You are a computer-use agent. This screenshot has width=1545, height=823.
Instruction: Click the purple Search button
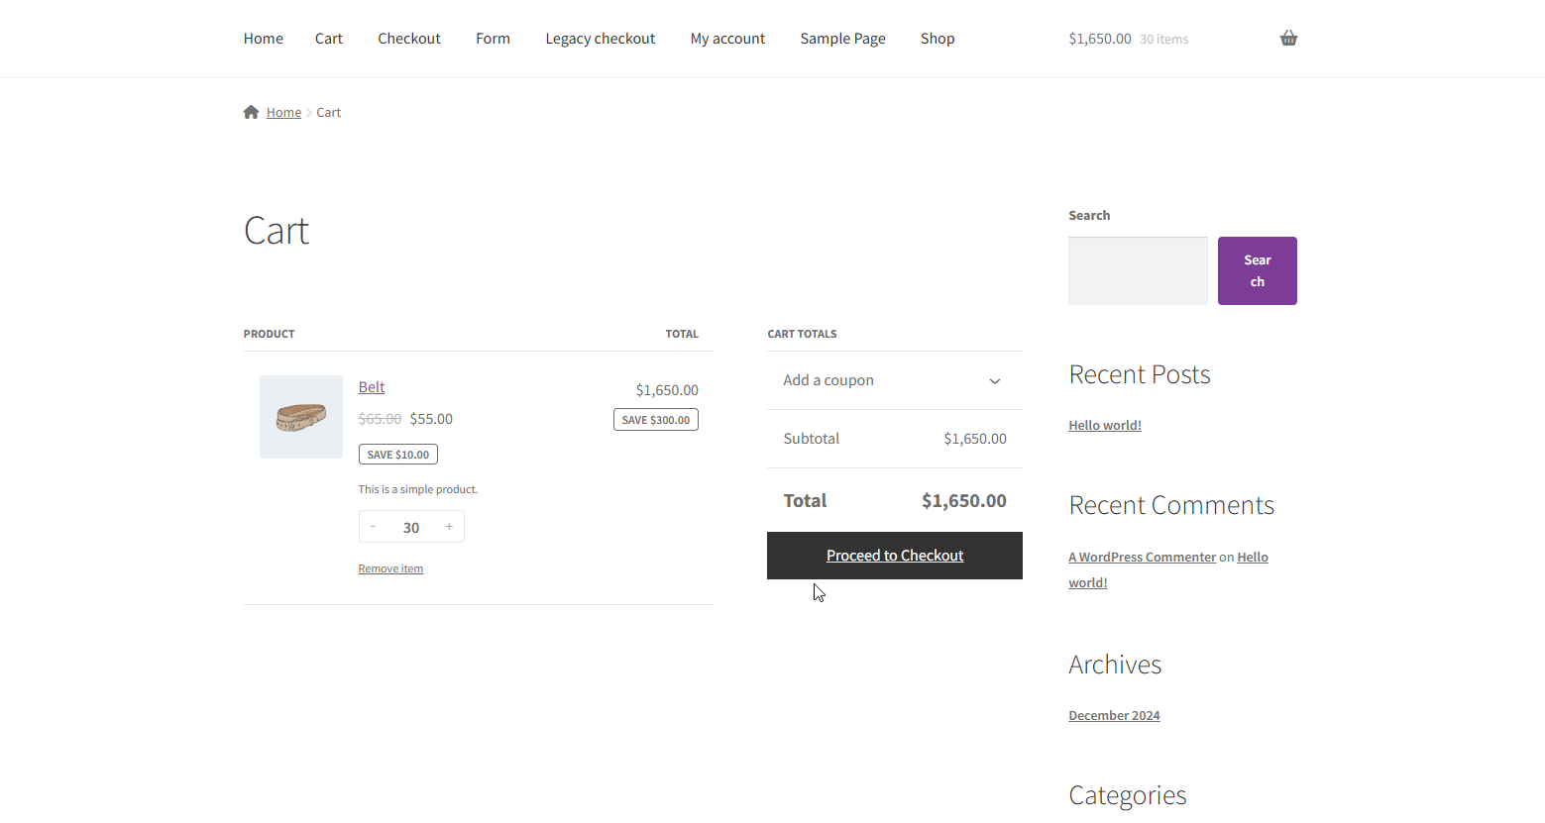(1257, 270)
